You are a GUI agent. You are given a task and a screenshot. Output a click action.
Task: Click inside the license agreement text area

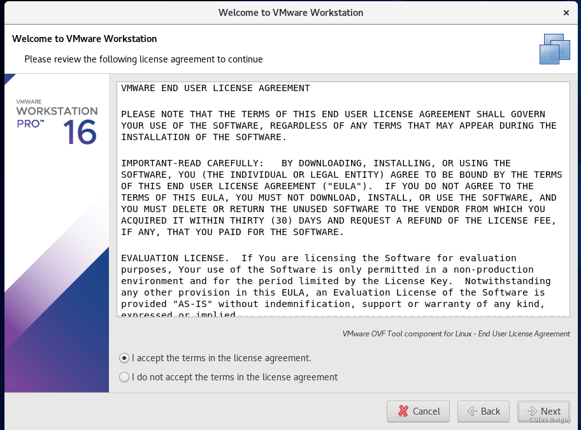click(343, 199)
